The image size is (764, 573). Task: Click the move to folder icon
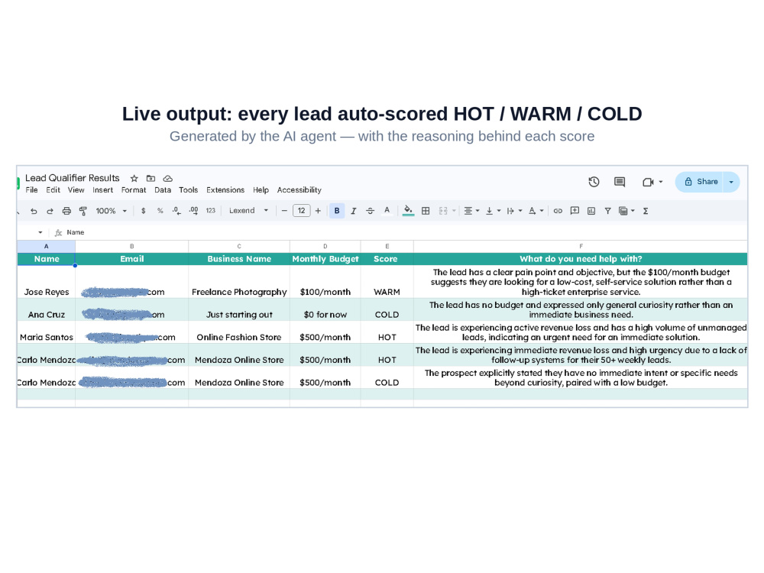coord(151,178)
